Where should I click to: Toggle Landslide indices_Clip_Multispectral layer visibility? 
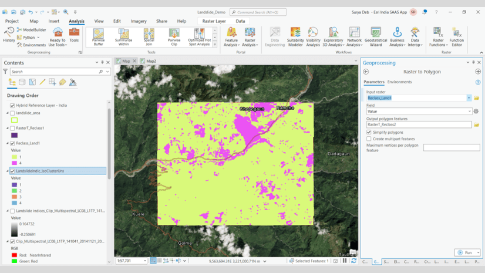pyautogui.click(x=12, y=211)
